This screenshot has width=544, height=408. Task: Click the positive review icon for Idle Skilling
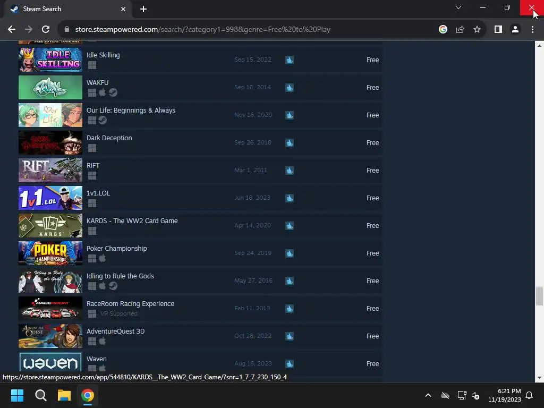290,60
